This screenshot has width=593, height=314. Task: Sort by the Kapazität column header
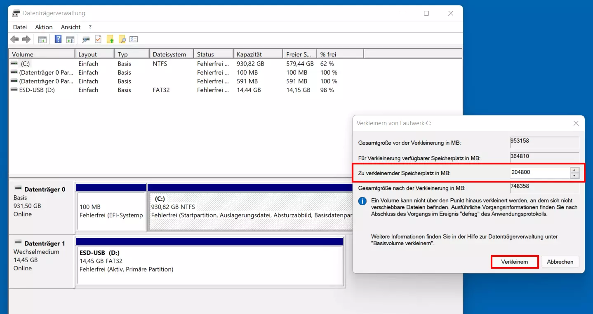(258, 54)
